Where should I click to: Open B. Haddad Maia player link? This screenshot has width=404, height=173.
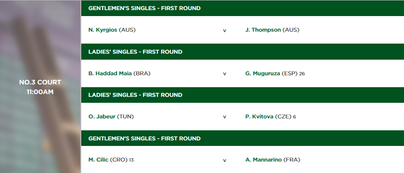[110, 73]
